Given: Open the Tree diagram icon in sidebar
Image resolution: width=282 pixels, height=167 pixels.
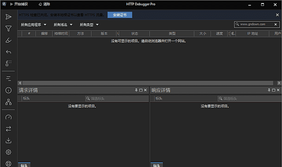Looking at the screenshot, I should click(x=8, y=102).
